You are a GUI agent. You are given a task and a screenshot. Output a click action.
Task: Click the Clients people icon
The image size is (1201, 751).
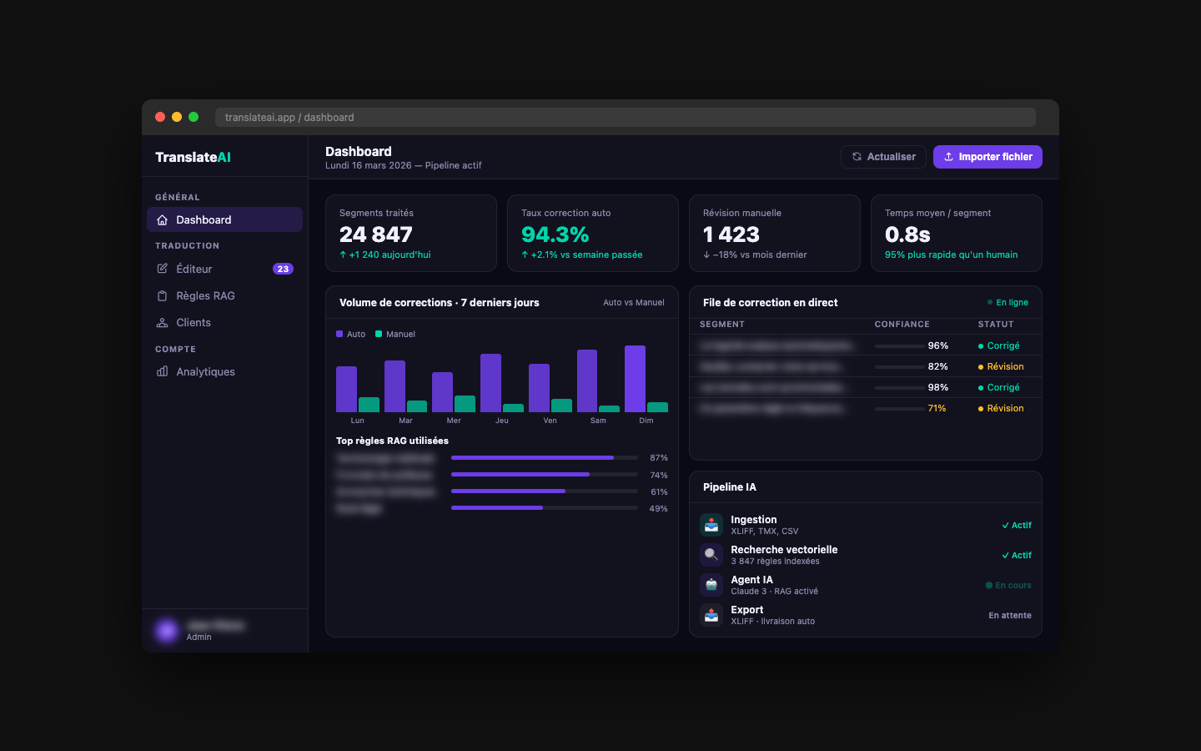click(x=163, y=323)
